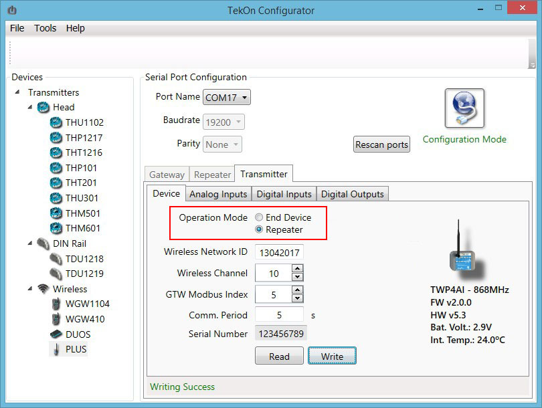Click the Wireless Network ID field
The image size is (542, 408).
(x=279, y=253)
